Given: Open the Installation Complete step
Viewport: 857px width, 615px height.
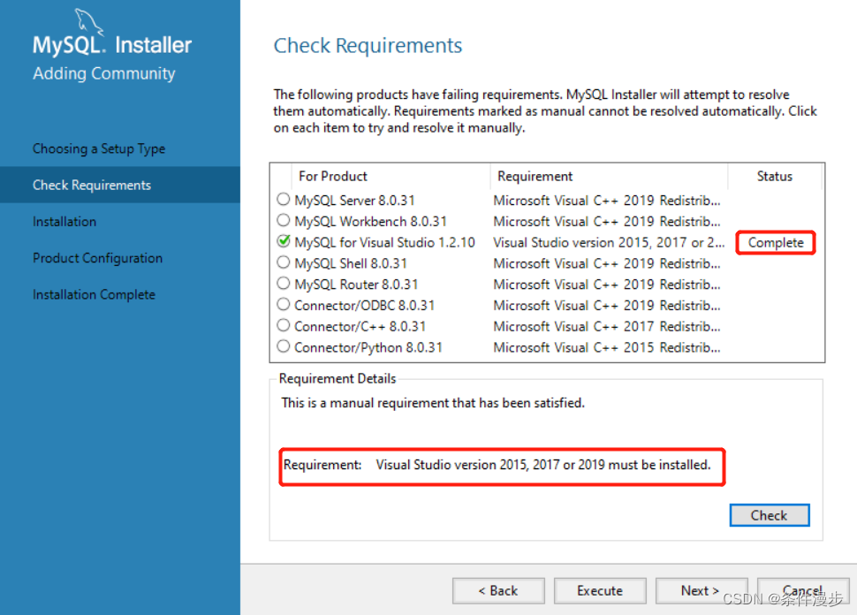Looking at the screenshot, I should coord(94,294).
